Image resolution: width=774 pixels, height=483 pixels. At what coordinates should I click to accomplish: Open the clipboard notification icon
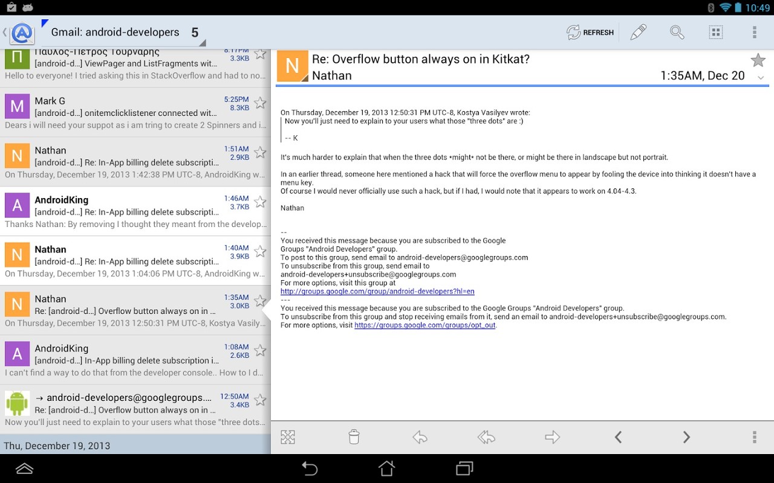tap(11, 7)
